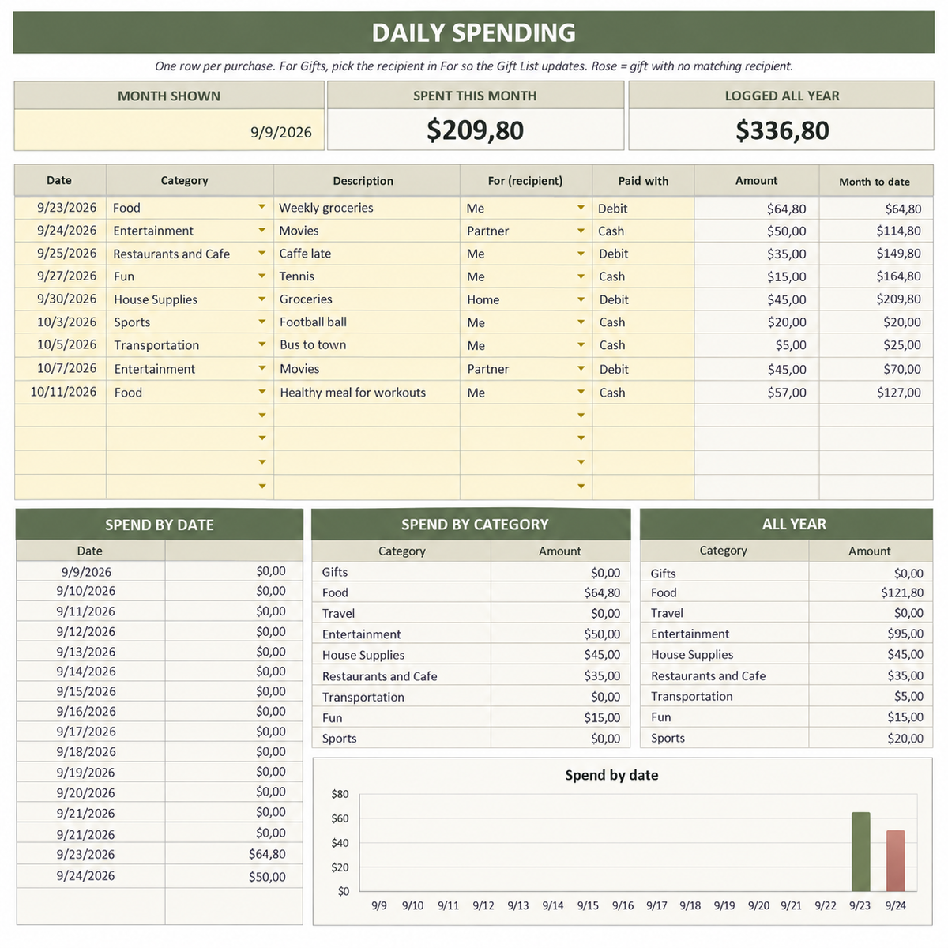Click the Paid with cell on Tennis row
The image size is (948, 948).
643,276
